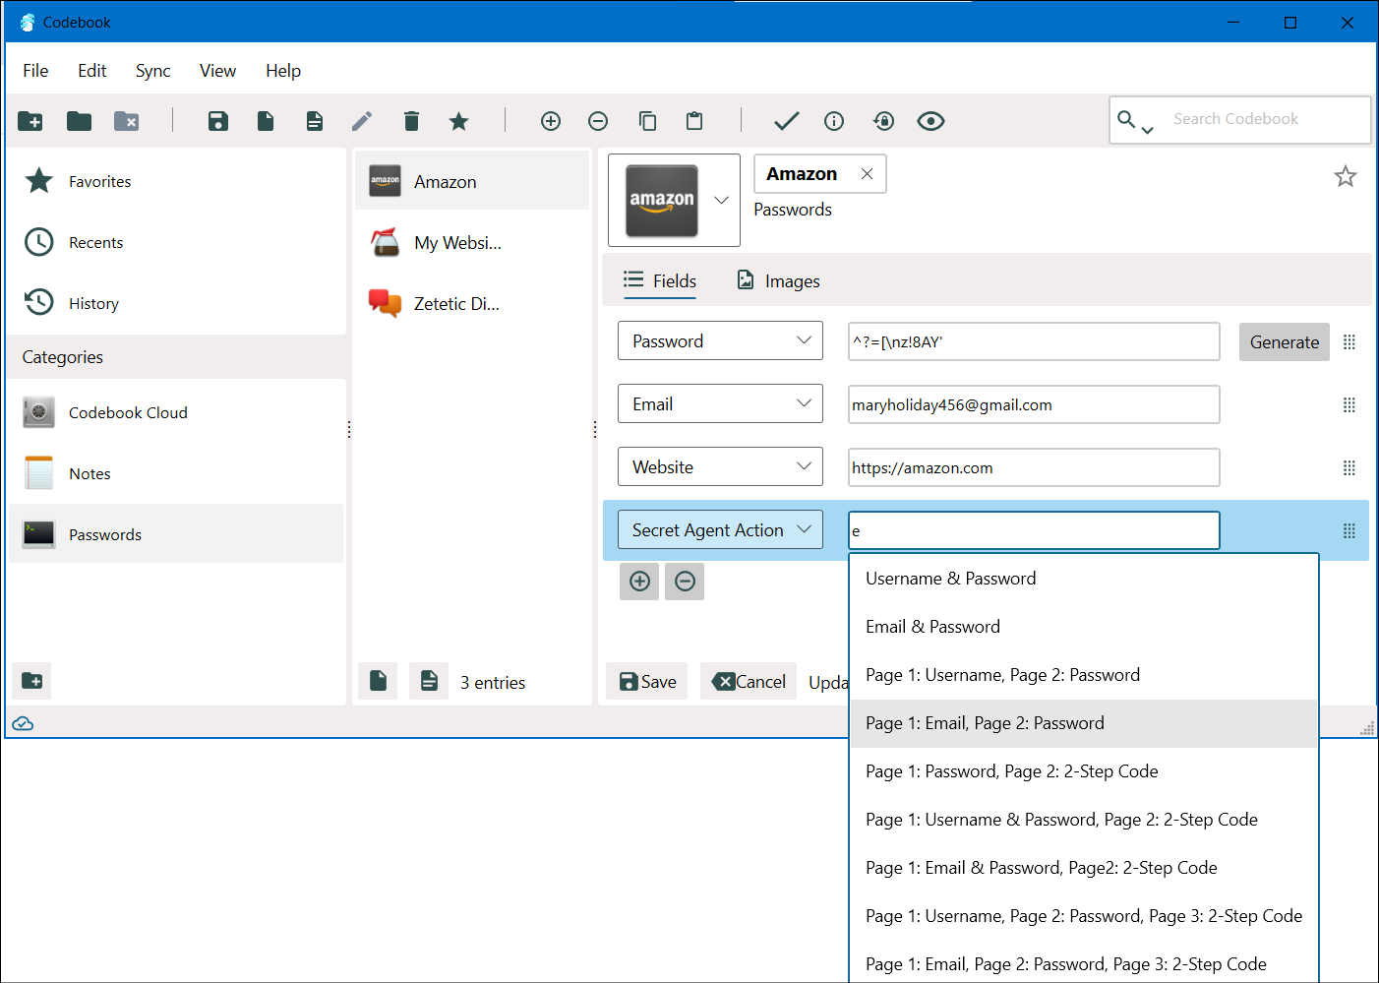Toggle the eye visibility toolbar icon
This screenshot has width=1379, height=983.
(930, 121)
